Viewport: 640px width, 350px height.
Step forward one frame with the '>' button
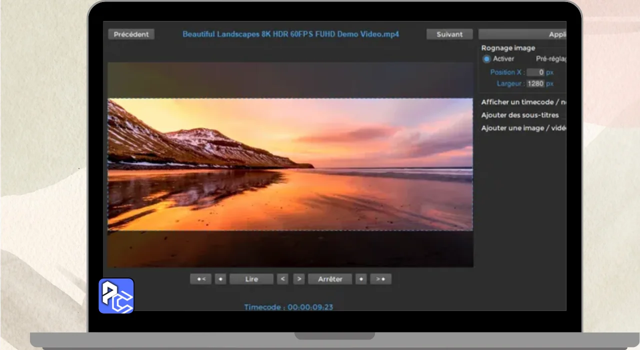298,279
